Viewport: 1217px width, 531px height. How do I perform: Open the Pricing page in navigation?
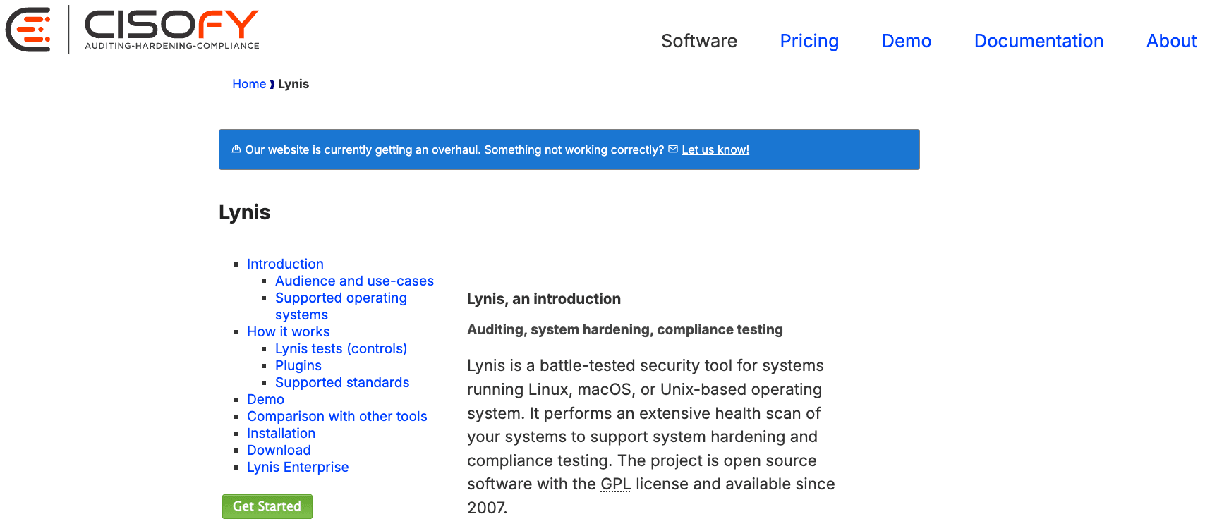point(809,41)
